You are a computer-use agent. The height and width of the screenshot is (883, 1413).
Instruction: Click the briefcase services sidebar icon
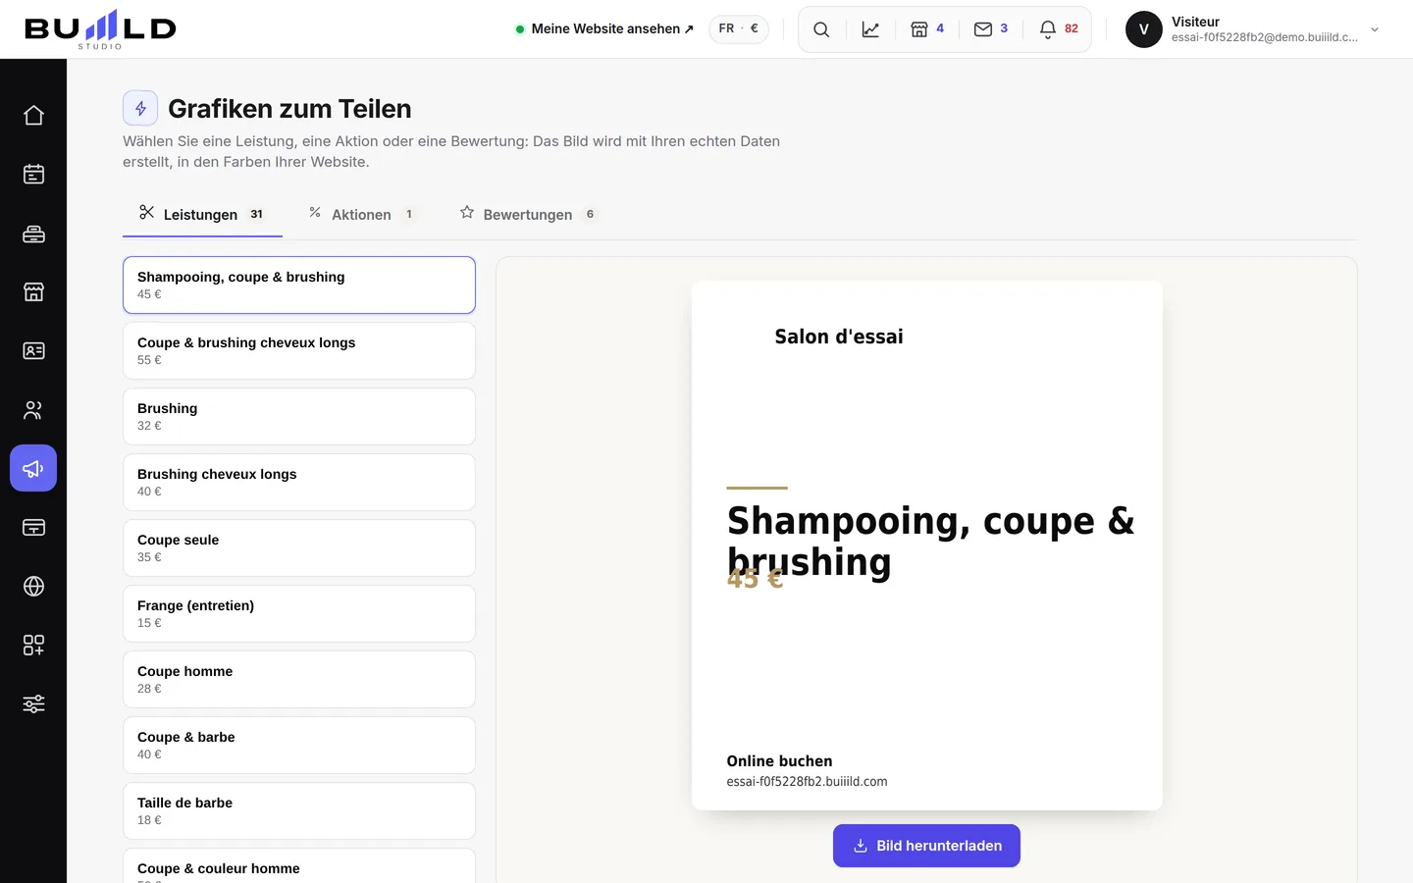[33, 234]
